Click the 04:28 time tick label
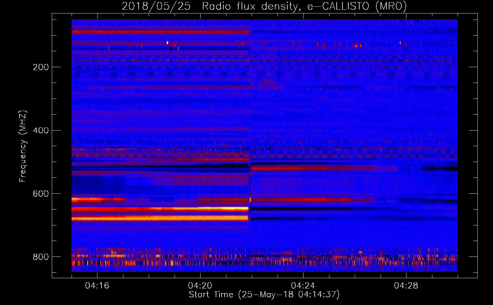 pos(406,285)
